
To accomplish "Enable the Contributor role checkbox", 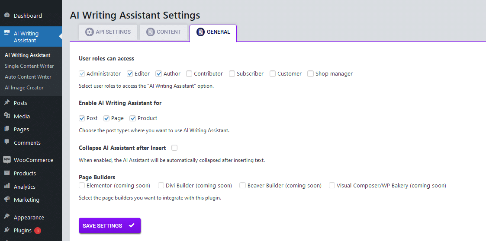I will coord(189,74).
